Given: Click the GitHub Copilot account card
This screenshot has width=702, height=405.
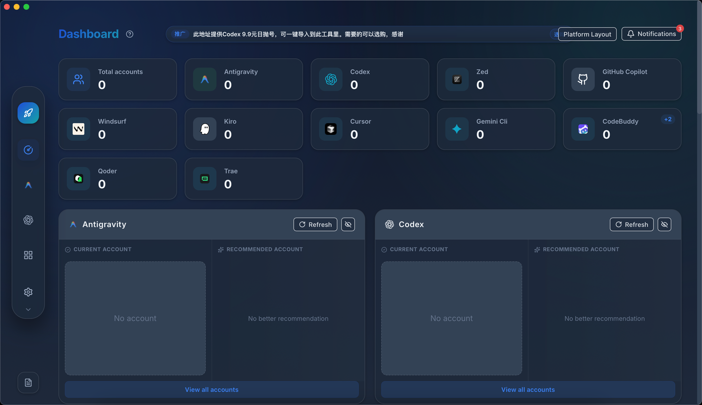Looking at the screenshot, I should [x=622, y=79].
